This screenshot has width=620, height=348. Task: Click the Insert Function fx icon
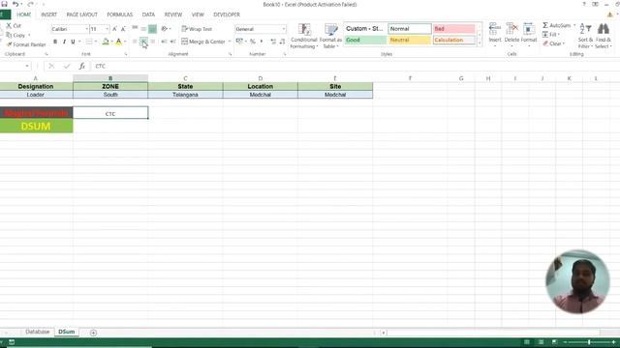(x=81, y=66)
